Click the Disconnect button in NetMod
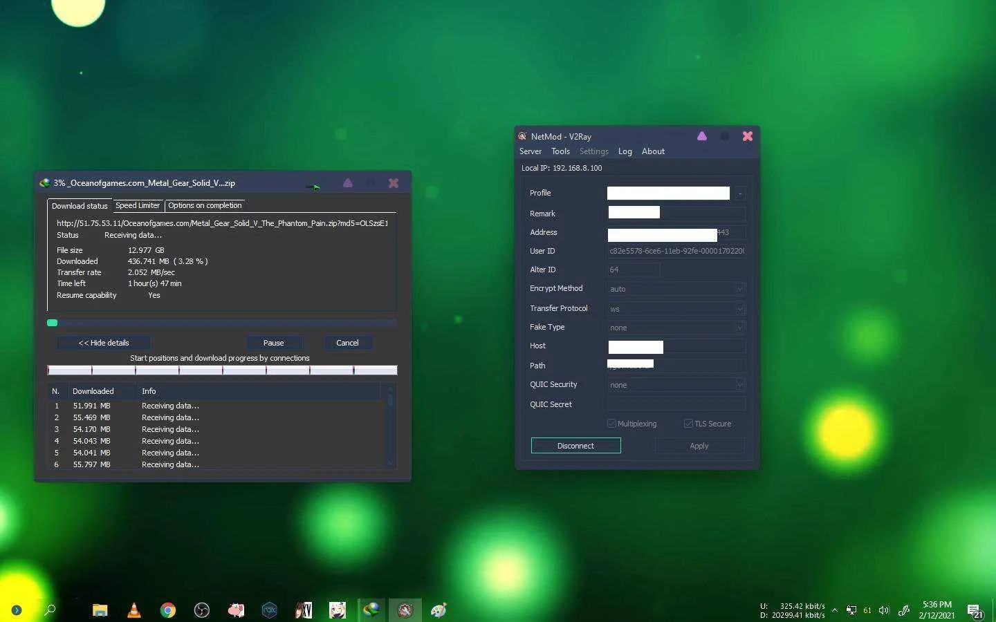 point(576,446)
